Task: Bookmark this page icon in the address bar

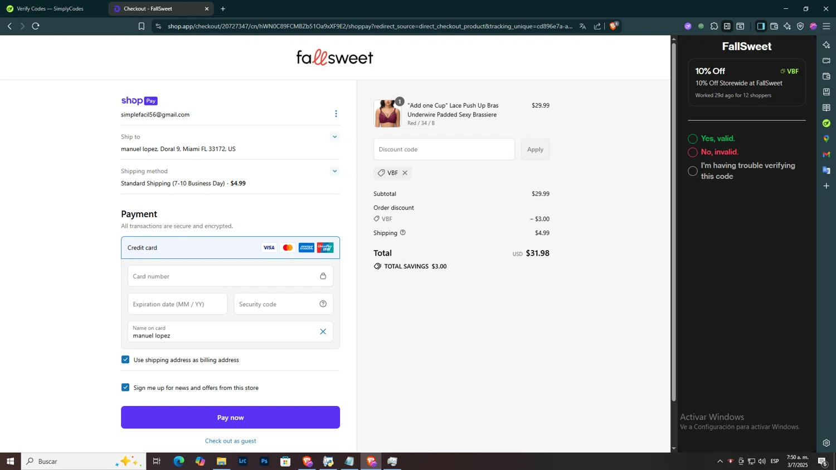Action: [x=142, y=26]
